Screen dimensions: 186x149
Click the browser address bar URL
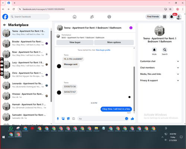point(44,9)
